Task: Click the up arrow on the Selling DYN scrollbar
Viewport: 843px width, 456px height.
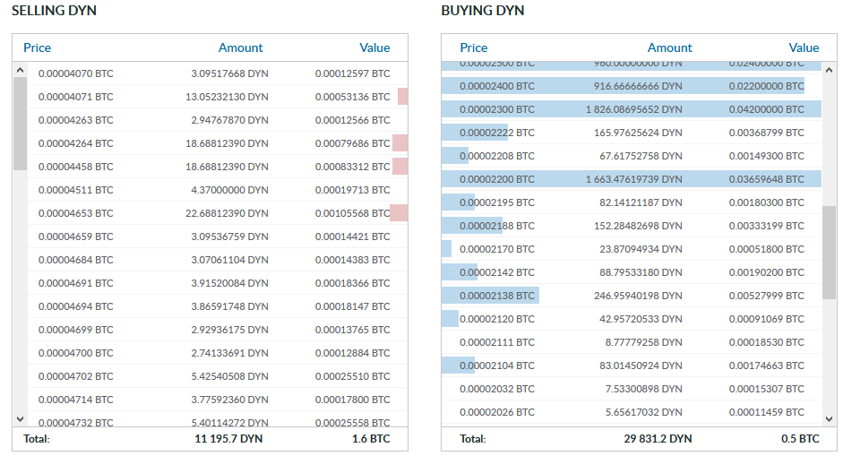Action: (x=20, y=70)
